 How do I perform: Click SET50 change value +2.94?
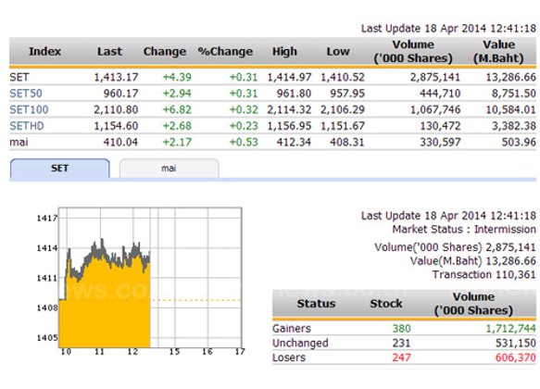pyautogui.click(x=177, y=94)
